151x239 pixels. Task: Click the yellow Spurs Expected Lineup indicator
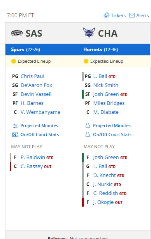pos(14,61)
